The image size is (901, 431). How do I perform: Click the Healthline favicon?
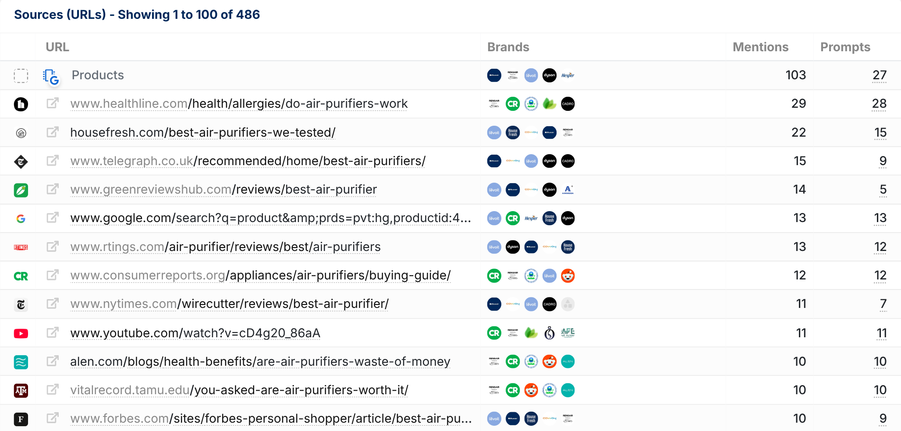(x=21, y=104)
